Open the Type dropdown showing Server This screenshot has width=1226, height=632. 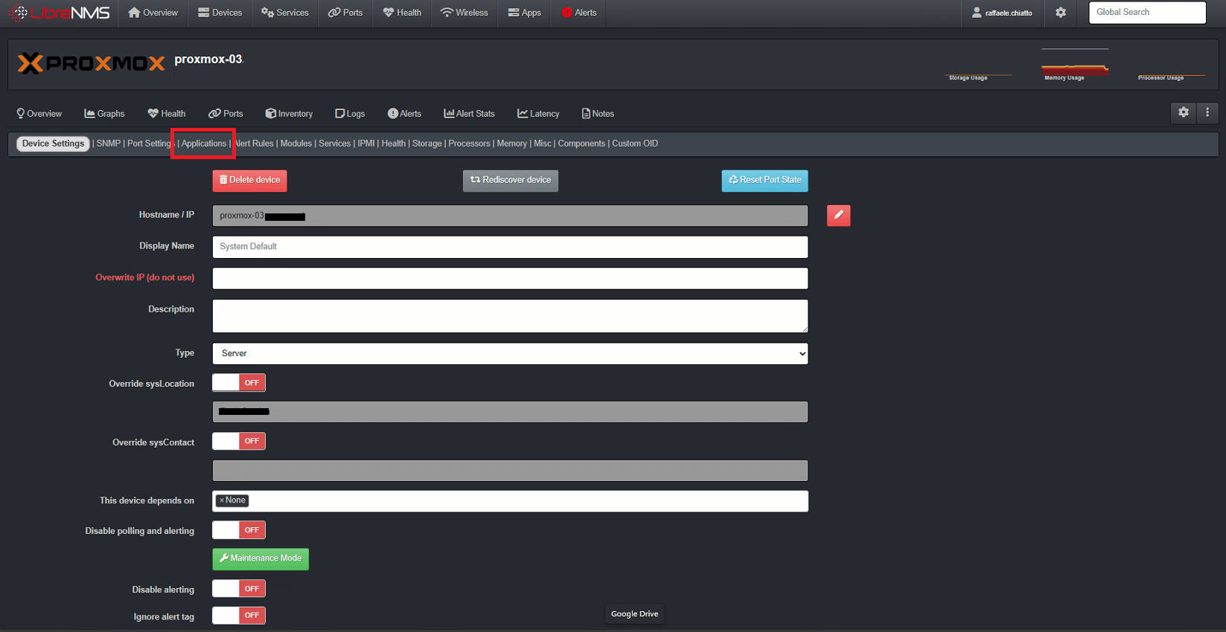click(510, 353)
